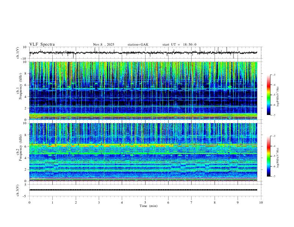294x227 pixels.
Task: Click "-3" on the lower color bar
Action: 274,136
